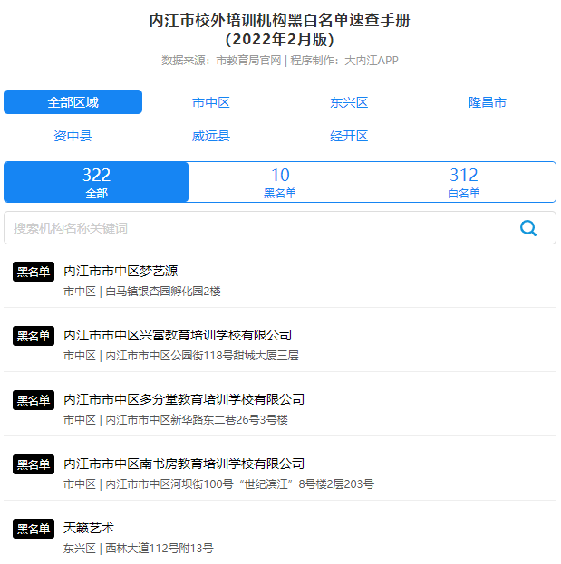This screenshot has width=561, height=564.
Task: Select the 资中县 region filter
Action: pyautogui.click(x=73, y=136)
